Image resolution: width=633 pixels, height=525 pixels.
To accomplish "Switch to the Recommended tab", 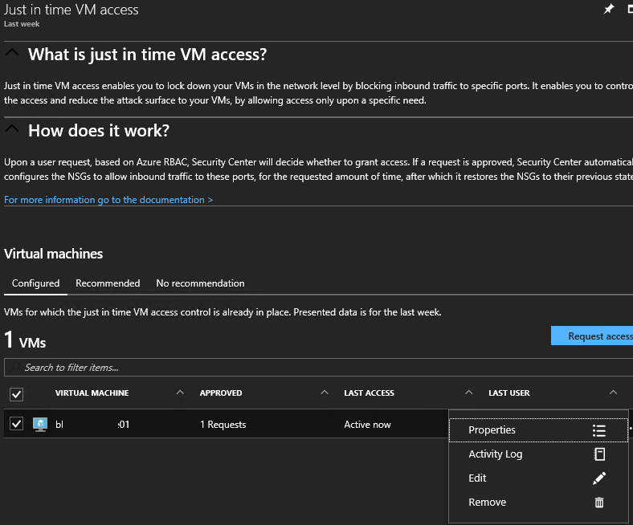I will click(x=108, y=283).
